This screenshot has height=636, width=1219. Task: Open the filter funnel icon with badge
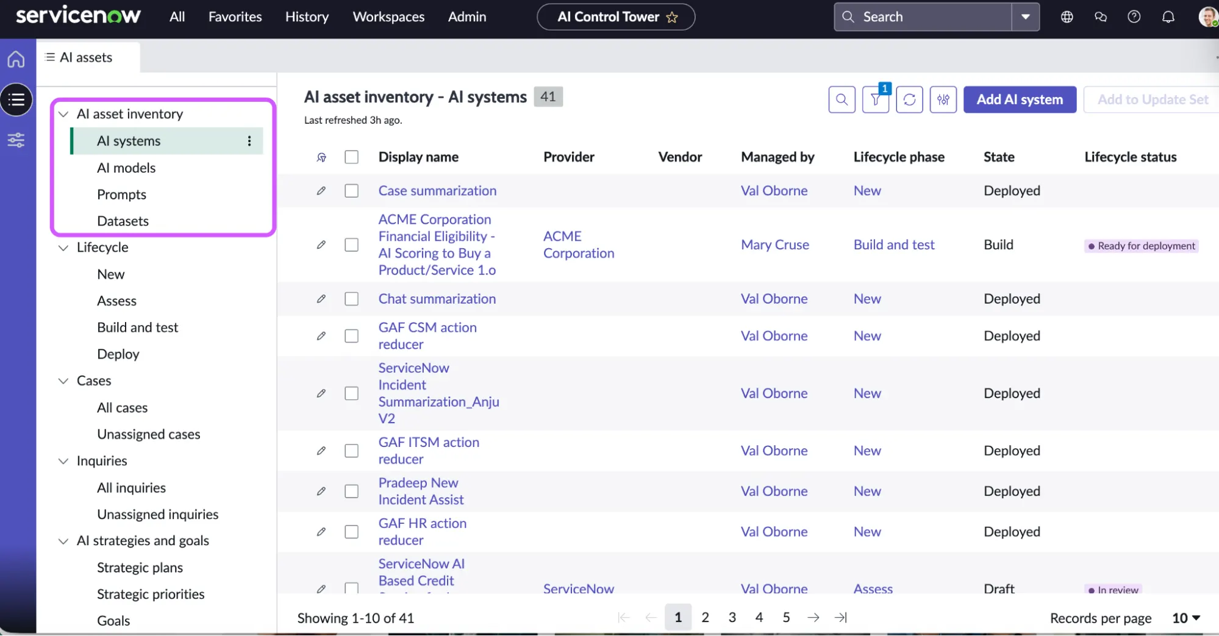click(x=876, y=99)
